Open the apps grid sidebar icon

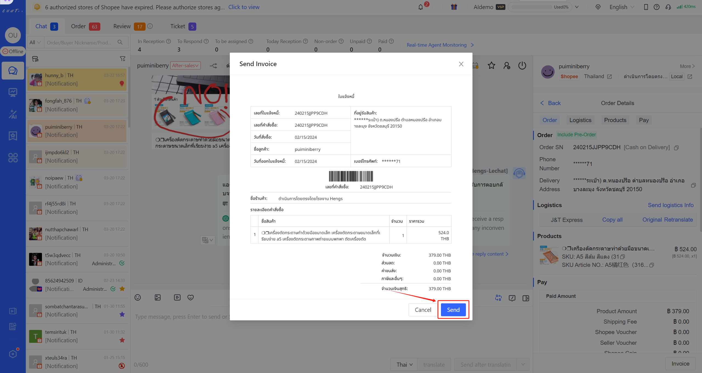13,157
